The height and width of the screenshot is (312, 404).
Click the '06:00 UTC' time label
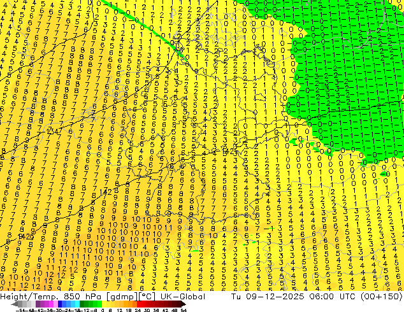pos(333,297)
